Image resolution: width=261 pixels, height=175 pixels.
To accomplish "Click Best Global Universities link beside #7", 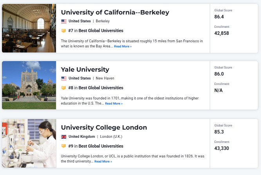I will pyautogui.click(x=101, y=31).
